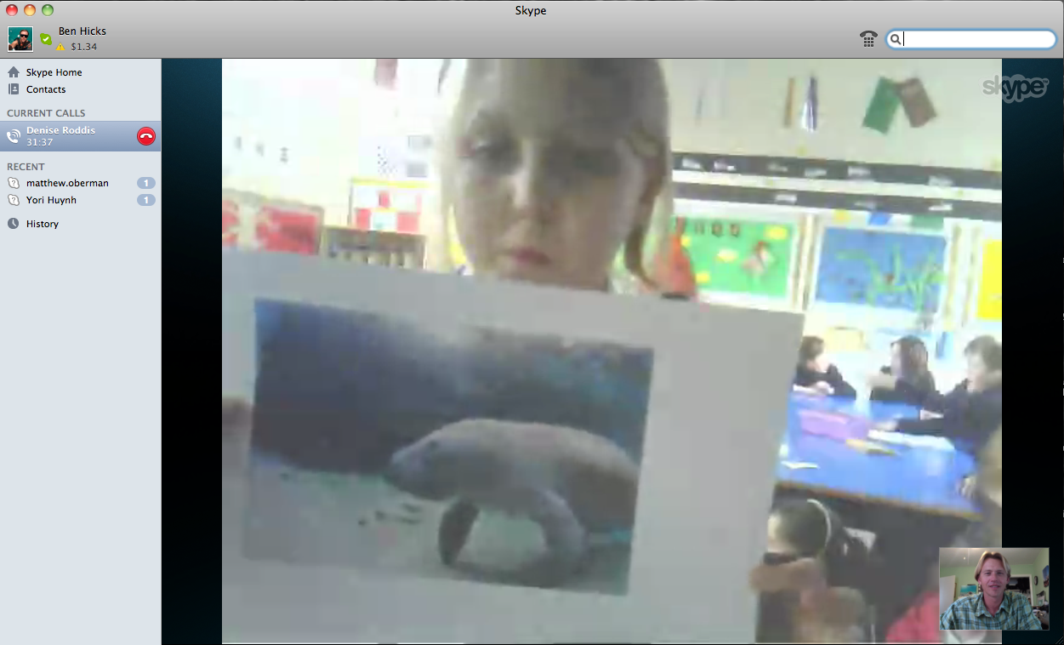Click unread badge beside Yori Huynh

pos(145,200)
